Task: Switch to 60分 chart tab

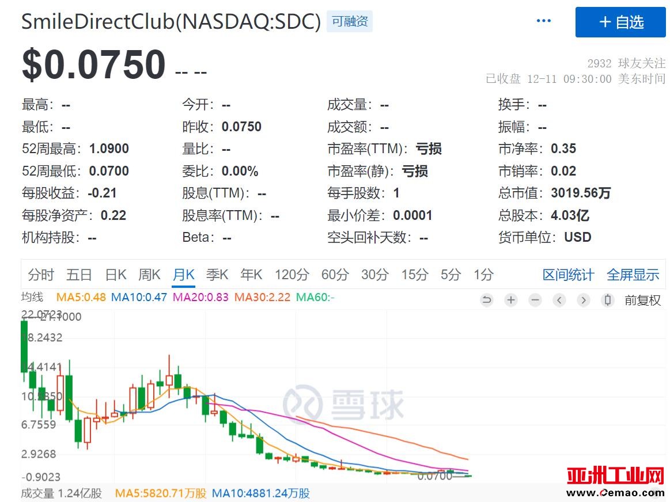Action: pos(335,275)
